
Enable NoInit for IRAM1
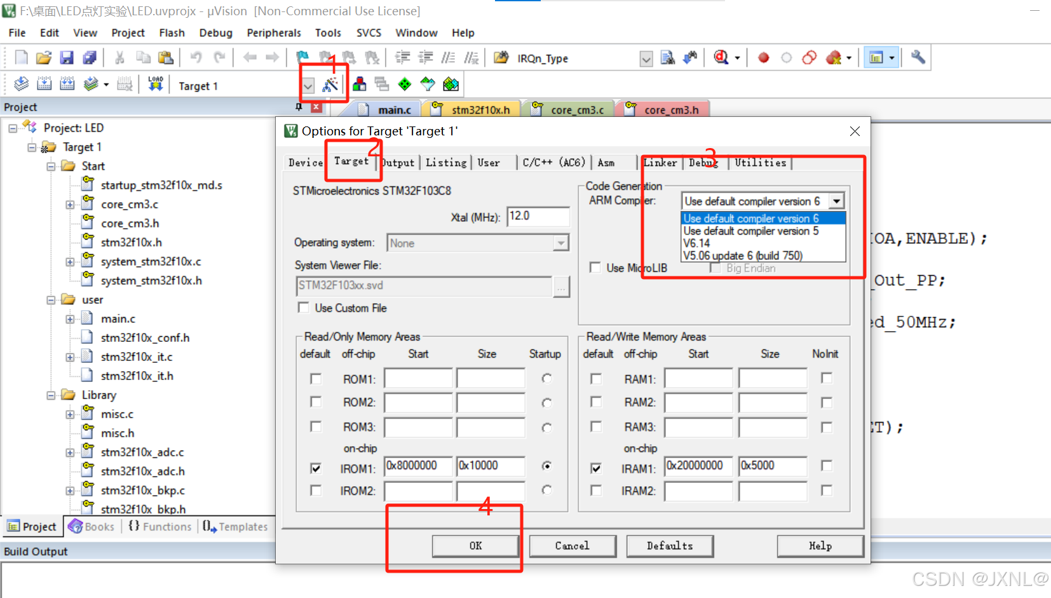826,466
